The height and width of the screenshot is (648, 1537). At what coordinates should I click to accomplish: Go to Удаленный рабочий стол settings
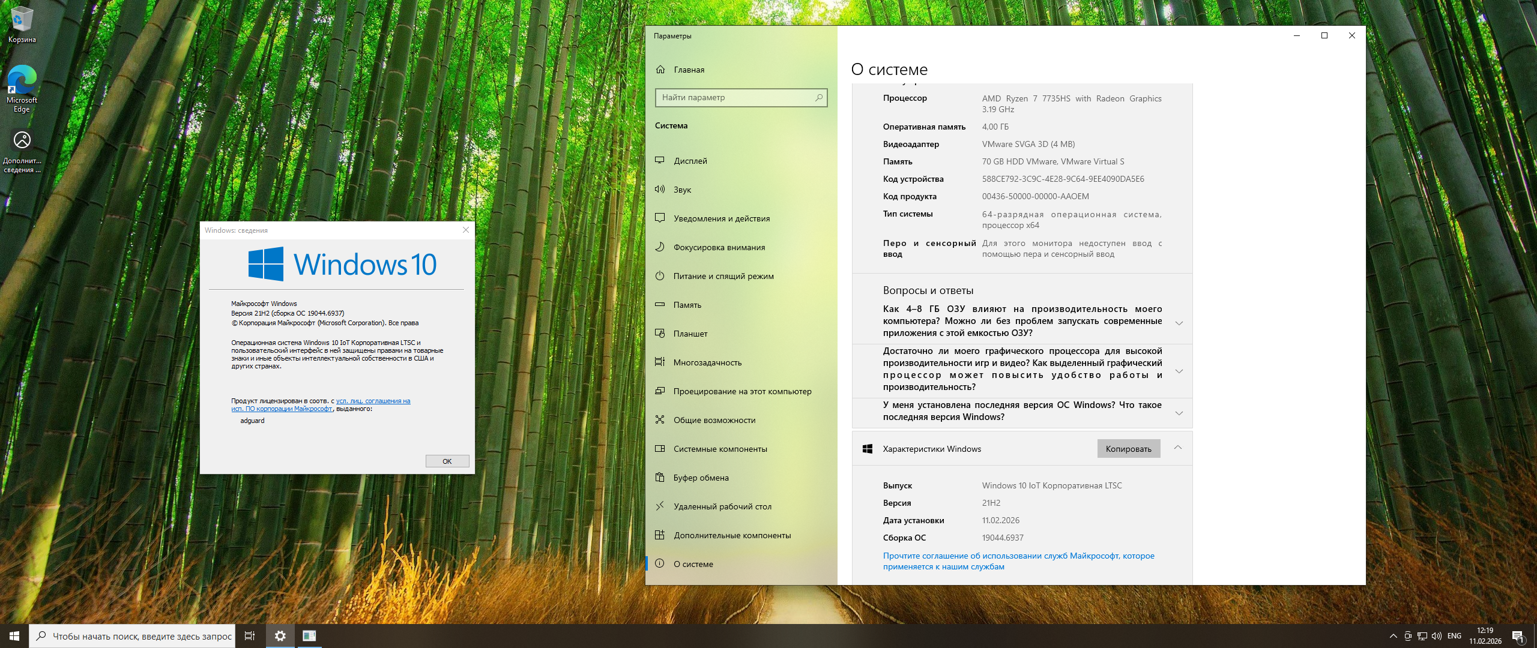pyautogui.click(x=722, y=506)
